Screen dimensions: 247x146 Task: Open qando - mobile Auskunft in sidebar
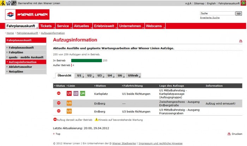26,57
